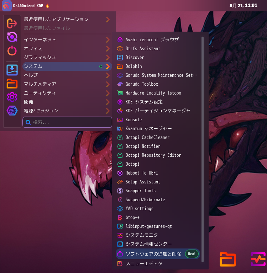Select the 電源/セッション menu category

[67, 111]
